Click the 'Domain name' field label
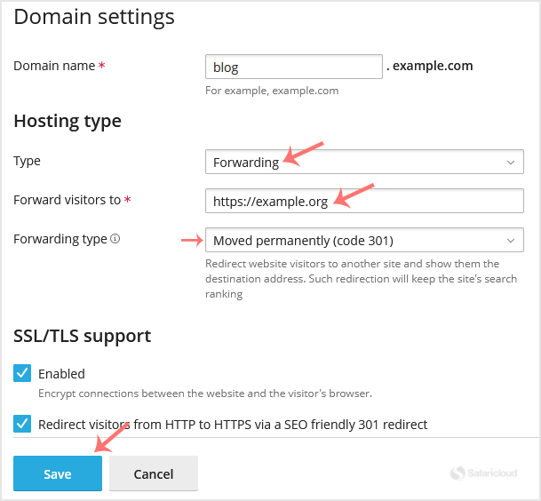541x501 pixels. pyautogui.click(x=54, y=66)
